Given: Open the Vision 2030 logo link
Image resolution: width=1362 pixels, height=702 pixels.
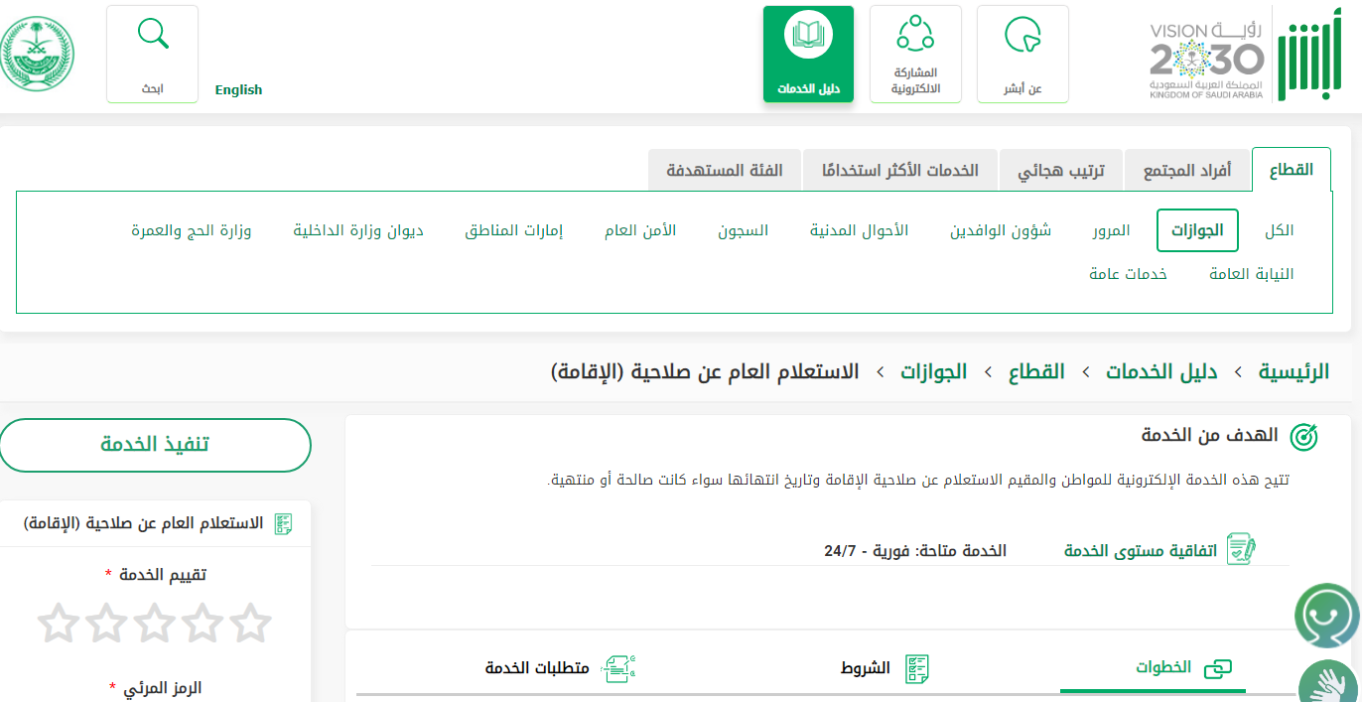Looking at the screenshot, I should tap(1206, 60).
